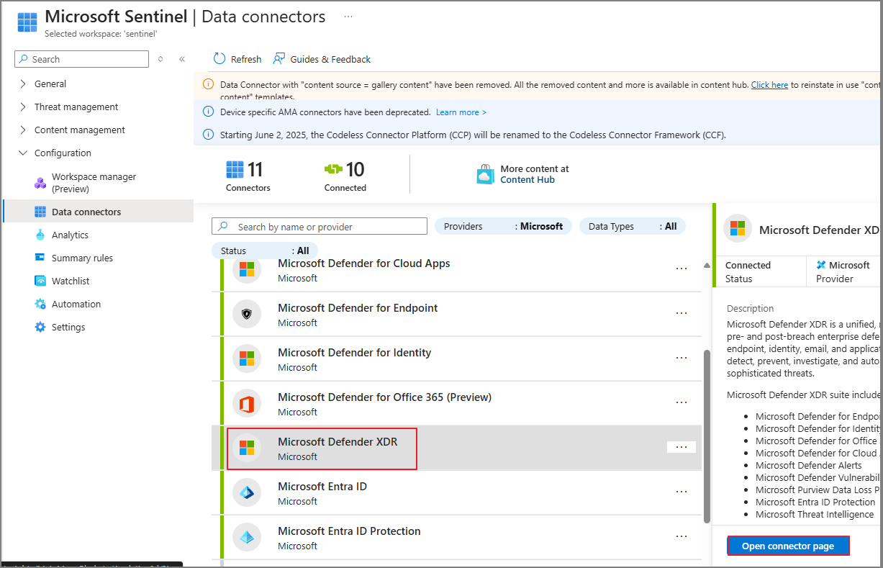Select Microsoft Defender for Identity connector name
This screenshot has width=883, height=568.
tap(355, 353)
